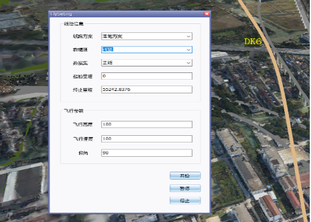The height and width of the screenshot is (222, 311).
Task: Click the 本地方案 text in combo box
Action: tap(112, 37)
